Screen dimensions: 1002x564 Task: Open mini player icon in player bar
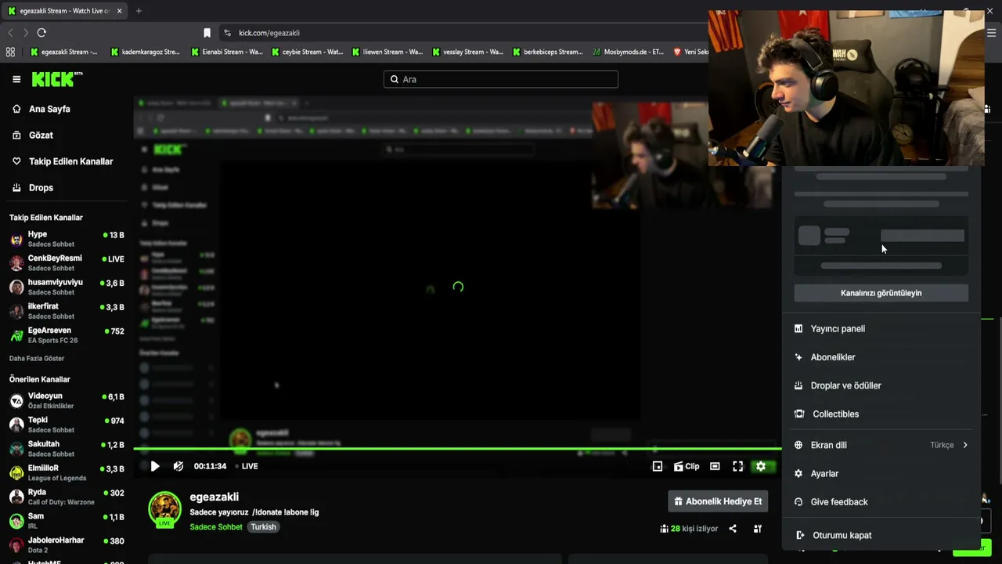pyautogui.click(x=658, y=466)
